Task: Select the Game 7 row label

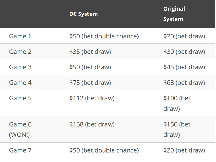Action: tap(20, 150)
